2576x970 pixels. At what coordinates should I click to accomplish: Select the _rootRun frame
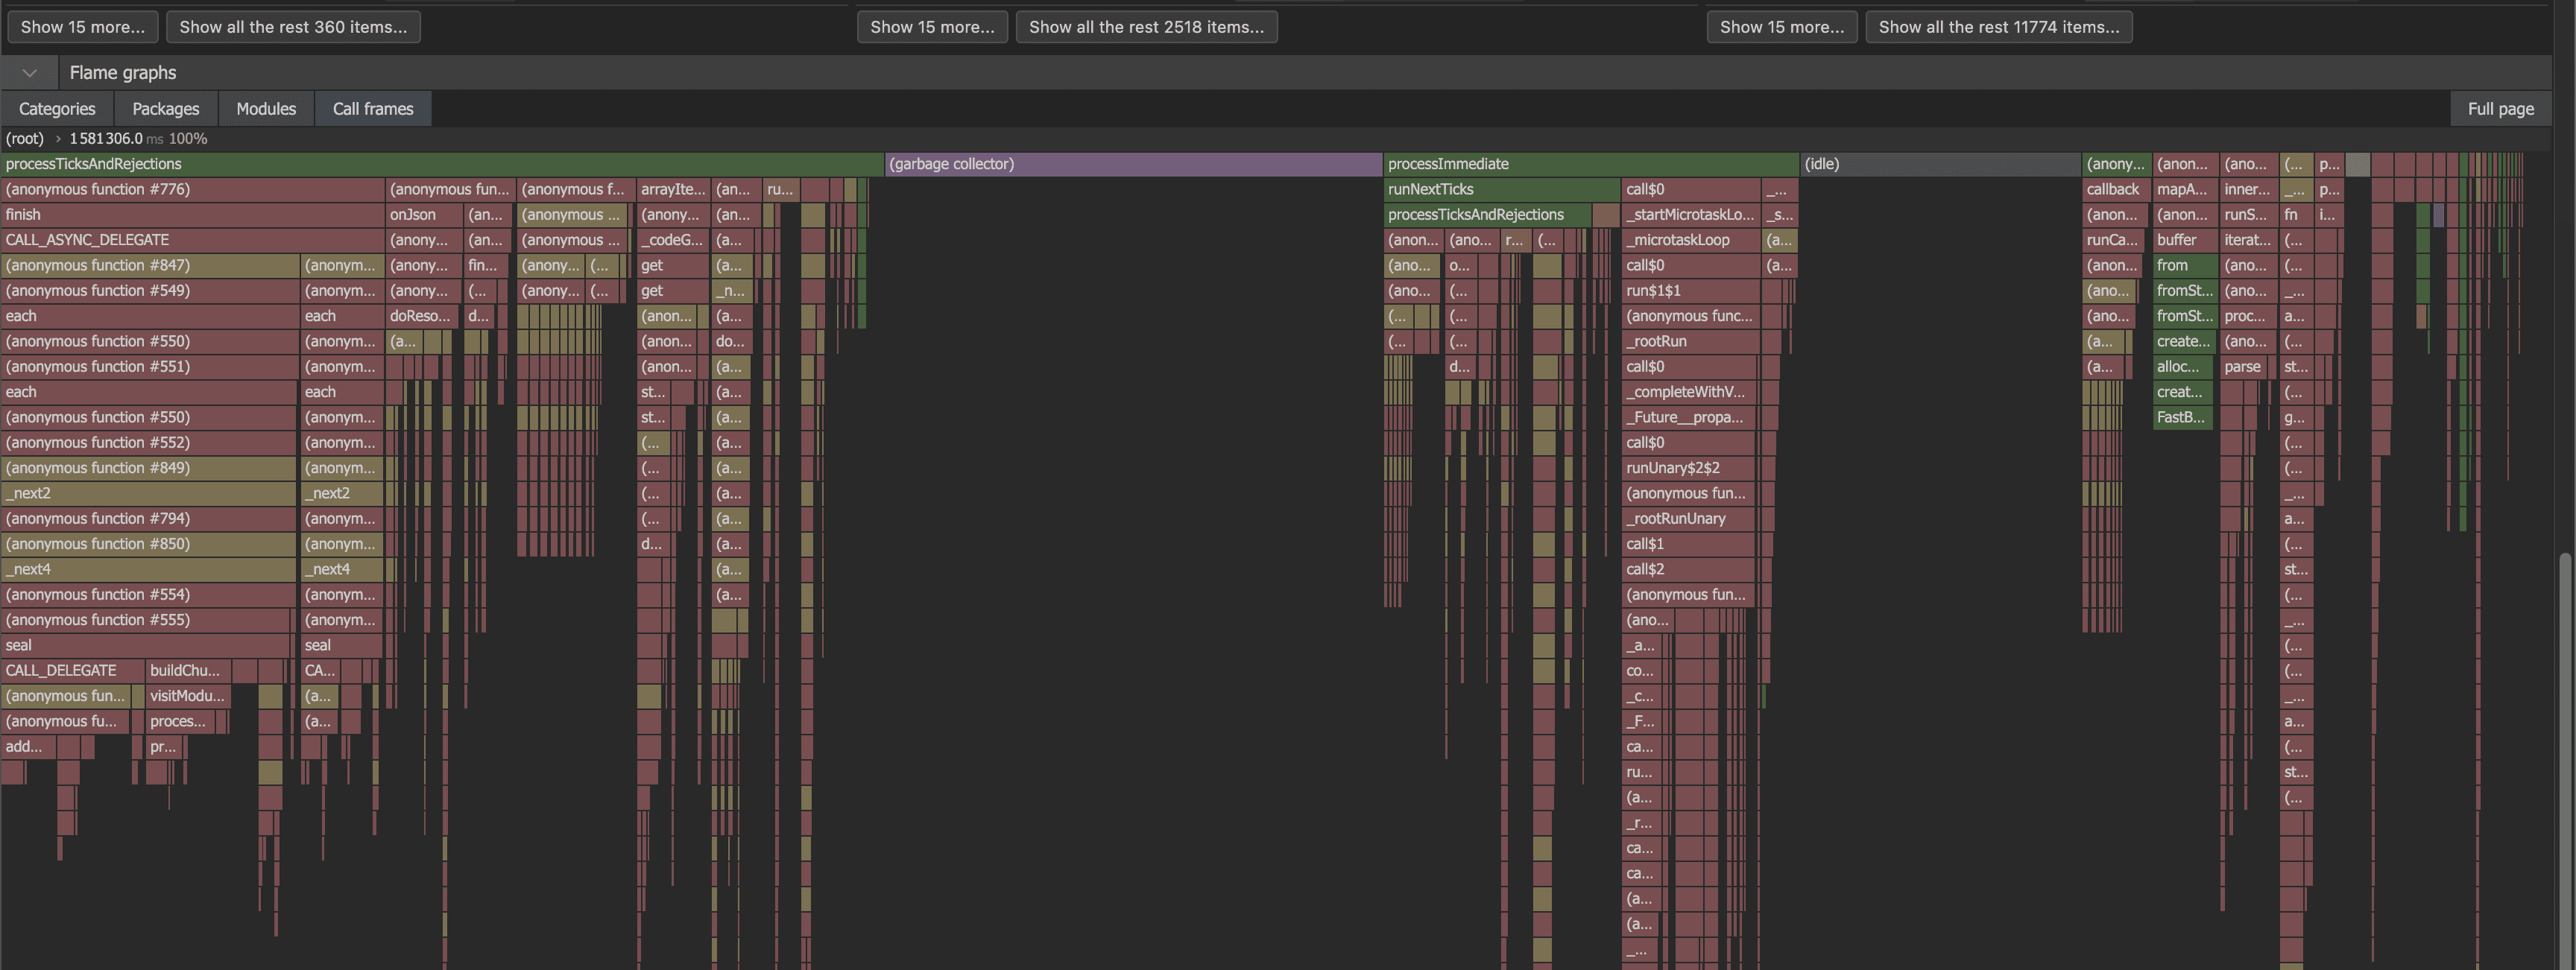pos(1691,341)
